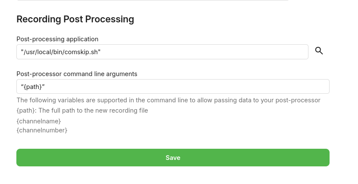The image size is (358, 184).
Task: Click the supported variables description sentence
Action: [168, 100]
